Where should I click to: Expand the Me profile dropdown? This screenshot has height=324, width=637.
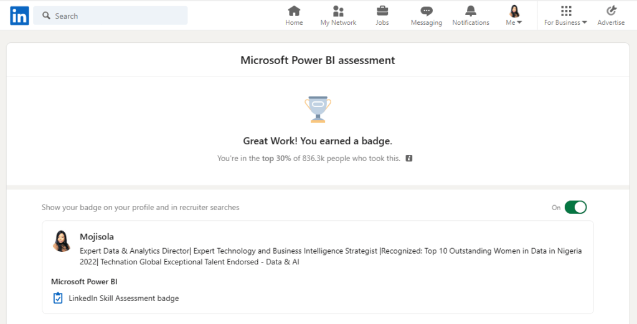[514, 16]
